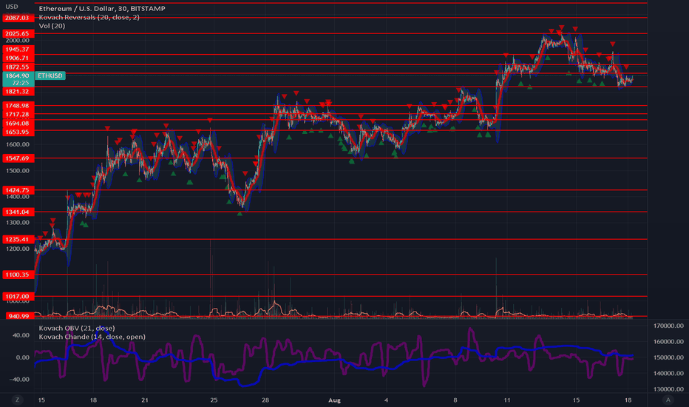Open the USD currency label
The height and width of the screenshot is (407, 689).
coord(11,7)
